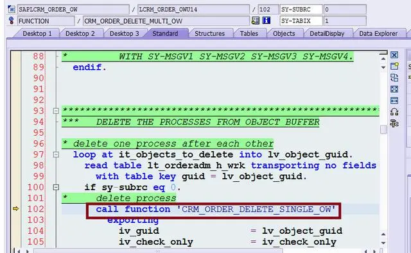
Task: Open the Desktop 3 tab
Action: [124, 33]
